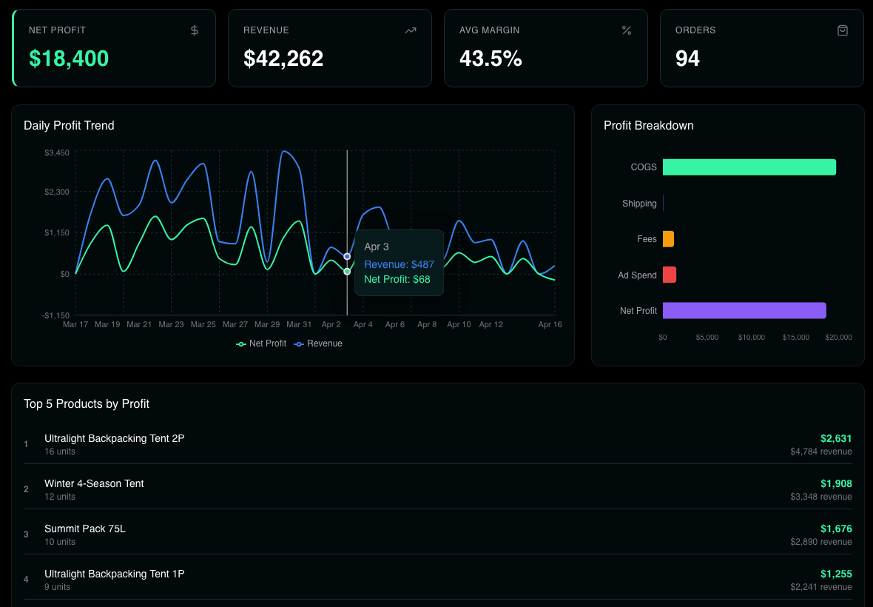Click the $1,255 profit amount

coord(836,574)
